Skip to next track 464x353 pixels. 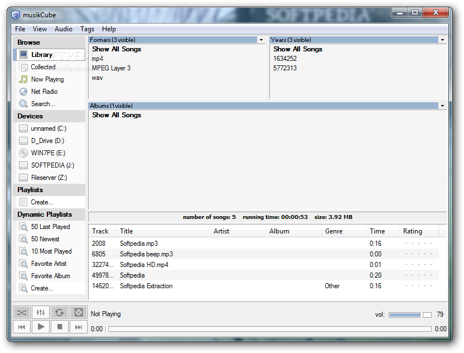coord(79,327)
